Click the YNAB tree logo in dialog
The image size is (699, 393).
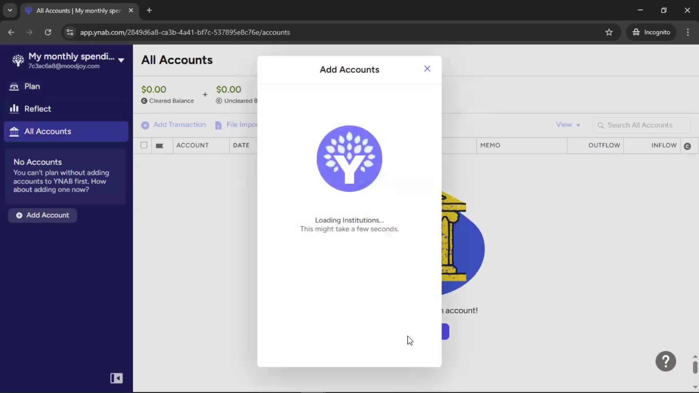pyautogui.click(x=349, y=159)
